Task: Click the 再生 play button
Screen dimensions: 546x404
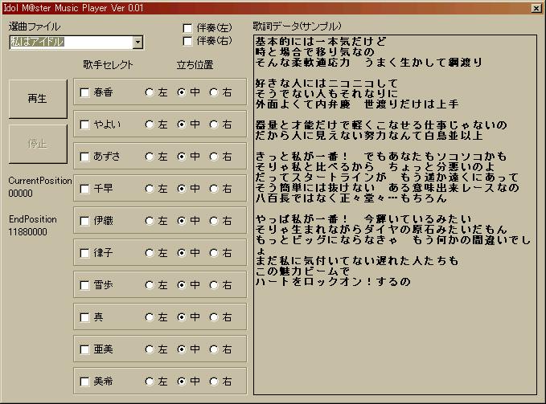Action: [38, 98]
